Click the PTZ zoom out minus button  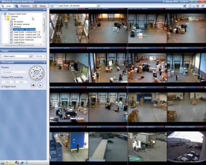[40, 85]
